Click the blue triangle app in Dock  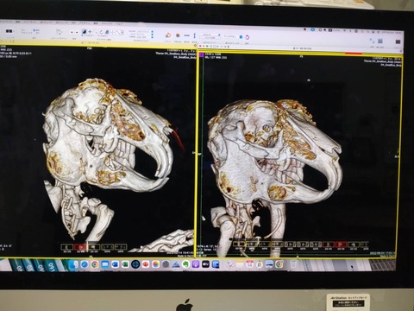point(176,264)
